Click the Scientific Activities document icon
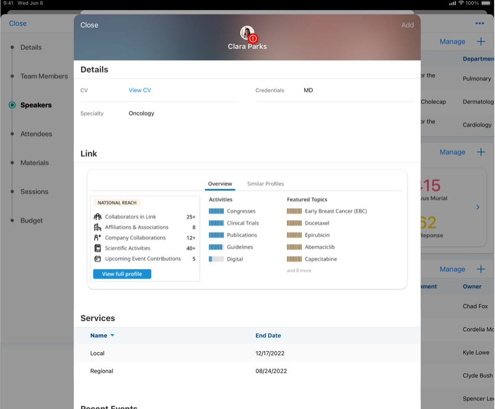This screenshot has width=495, height=409. [98, 248]
